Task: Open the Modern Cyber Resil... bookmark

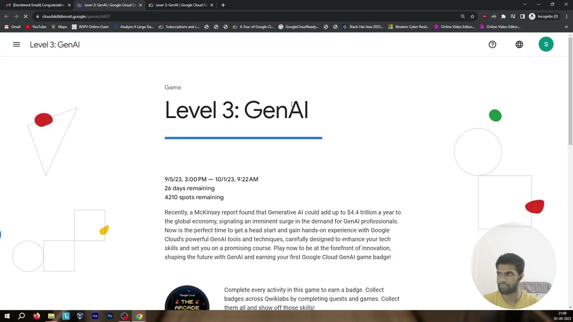Action: 409,27
